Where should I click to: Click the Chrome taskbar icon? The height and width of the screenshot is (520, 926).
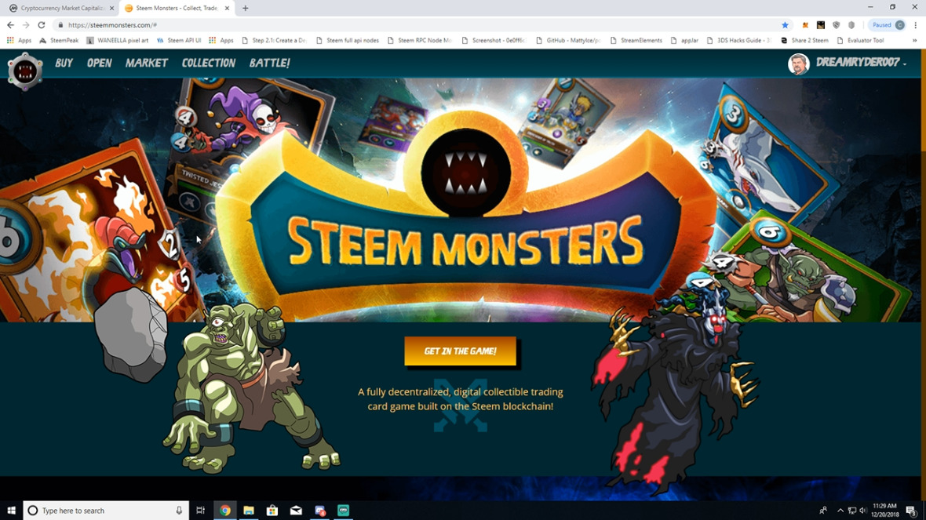pyautogui.click(x=225, y=511)
